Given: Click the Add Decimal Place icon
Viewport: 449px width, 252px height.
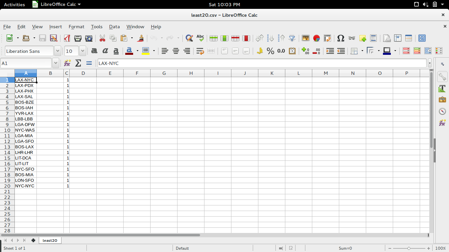Looking at the screenshot, I should click(306, 51).
